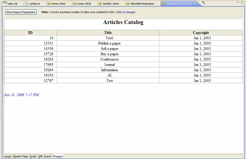The image size is (246, 159).
Task: Click the 'Buy a paper' title cell
Action: pos(108,54)
